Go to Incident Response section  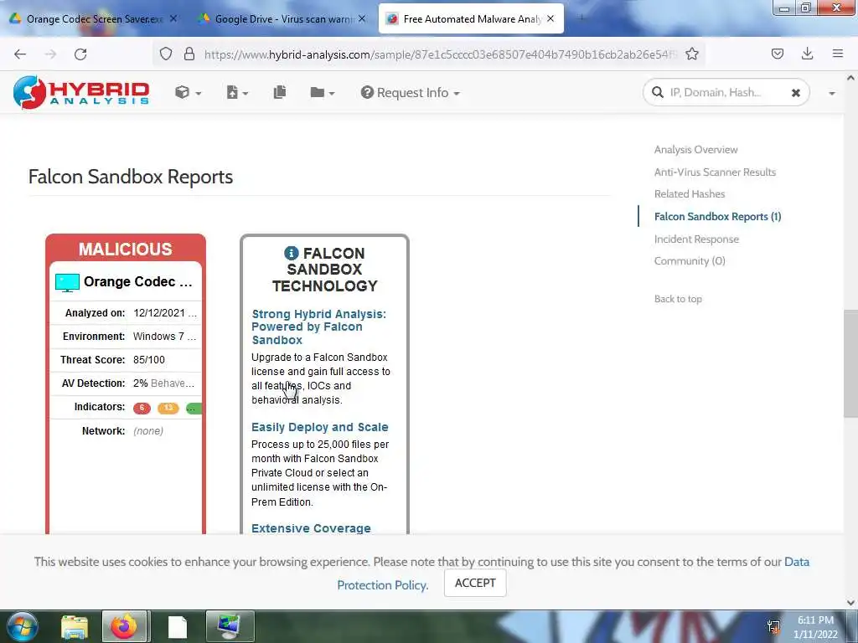[x=696, y=239]
